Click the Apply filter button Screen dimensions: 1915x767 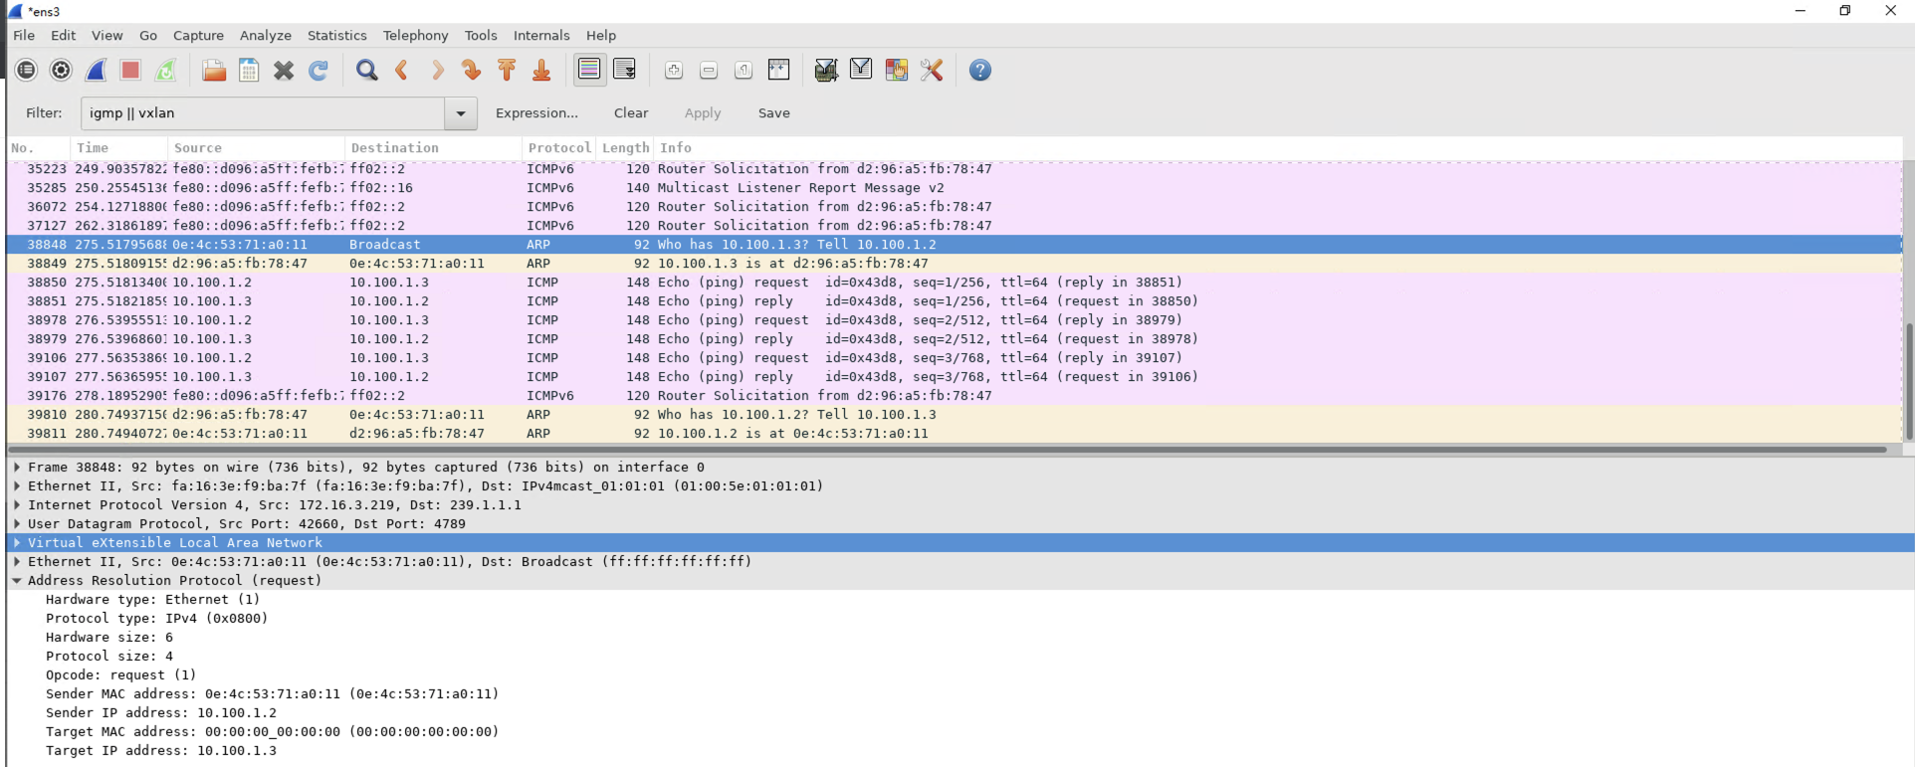[x=703, y=113]
